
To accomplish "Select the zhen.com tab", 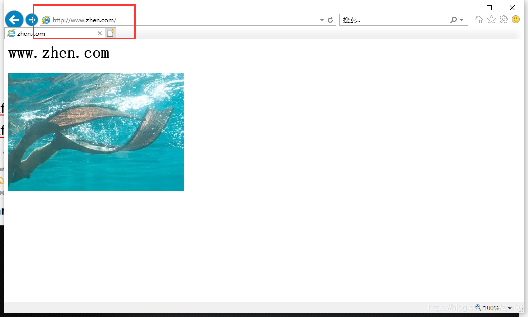I will click(x=55, y=33).
